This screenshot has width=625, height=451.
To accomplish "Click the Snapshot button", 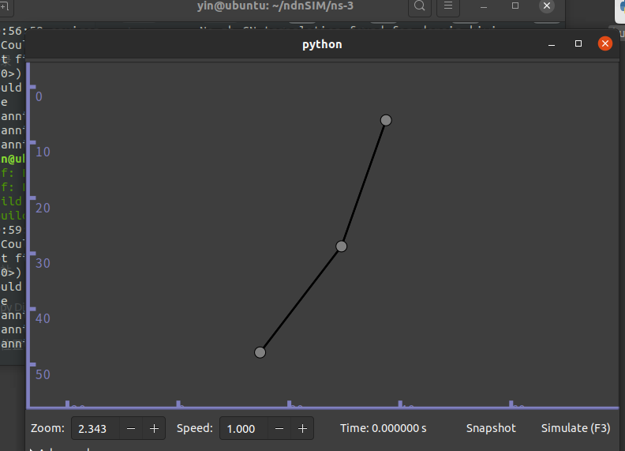I will [x=491, y=428].
